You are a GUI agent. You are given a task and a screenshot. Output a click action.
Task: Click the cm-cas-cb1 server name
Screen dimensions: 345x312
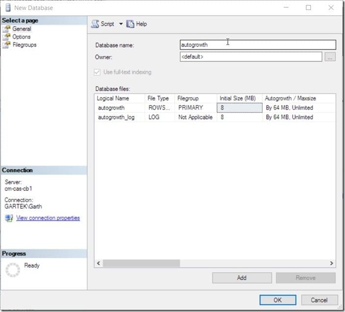coord(19,189)
